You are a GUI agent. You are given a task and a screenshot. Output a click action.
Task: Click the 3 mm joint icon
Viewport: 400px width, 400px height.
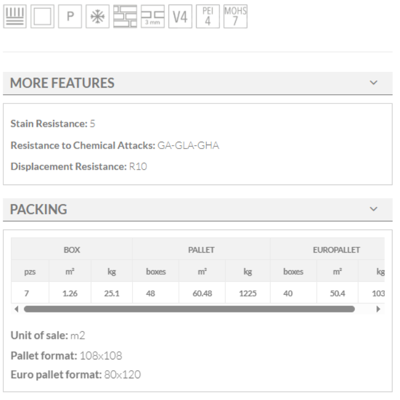click(x=153, y=17)
